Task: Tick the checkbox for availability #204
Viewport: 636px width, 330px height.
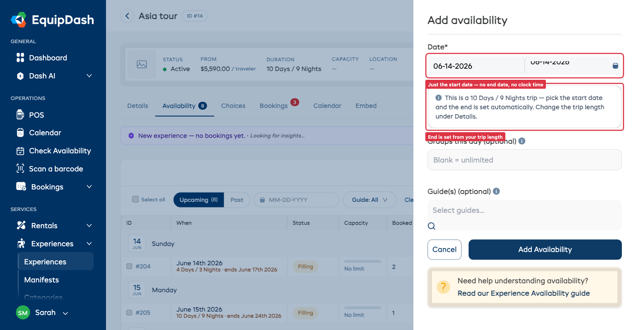Action: coord(129,266)
